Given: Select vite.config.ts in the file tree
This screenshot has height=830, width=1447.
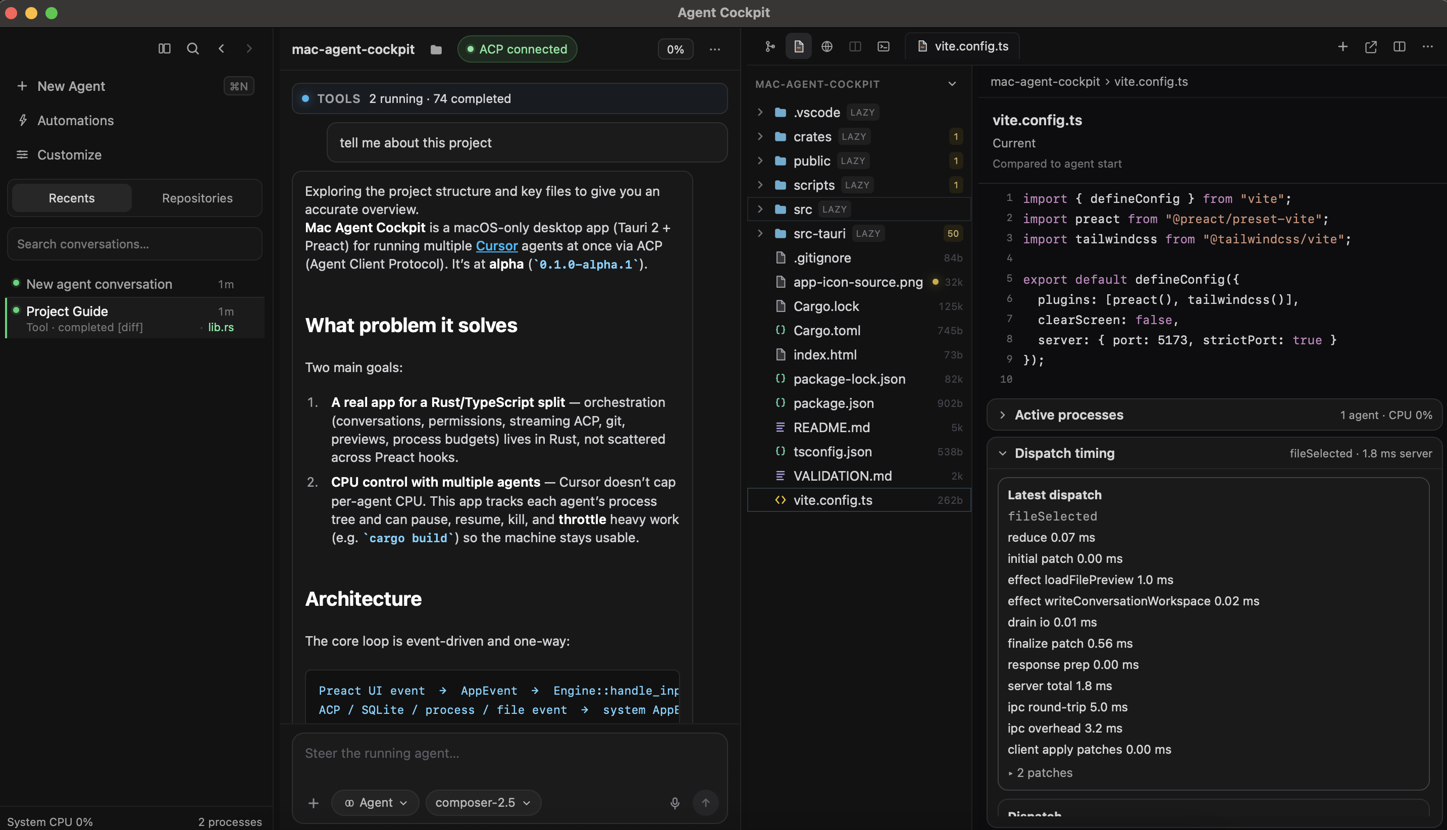Looking at the screenshot, I should 859,500.
